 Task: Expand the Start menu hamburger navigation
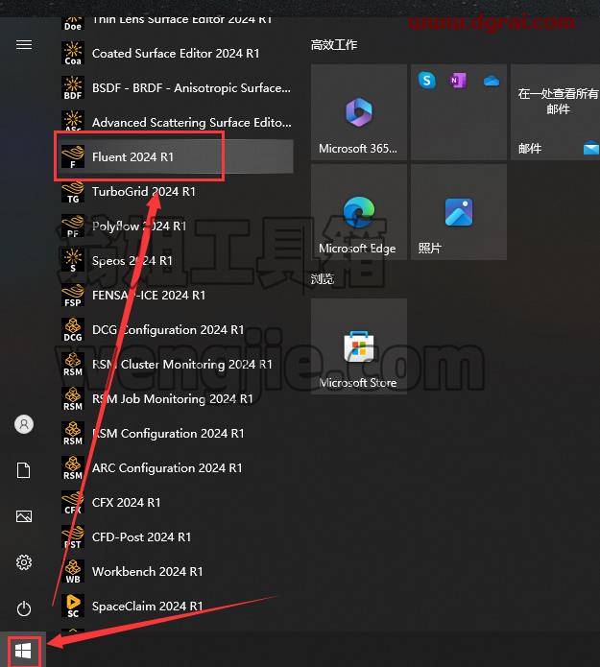pyautogui.click(x=24, y=45)
